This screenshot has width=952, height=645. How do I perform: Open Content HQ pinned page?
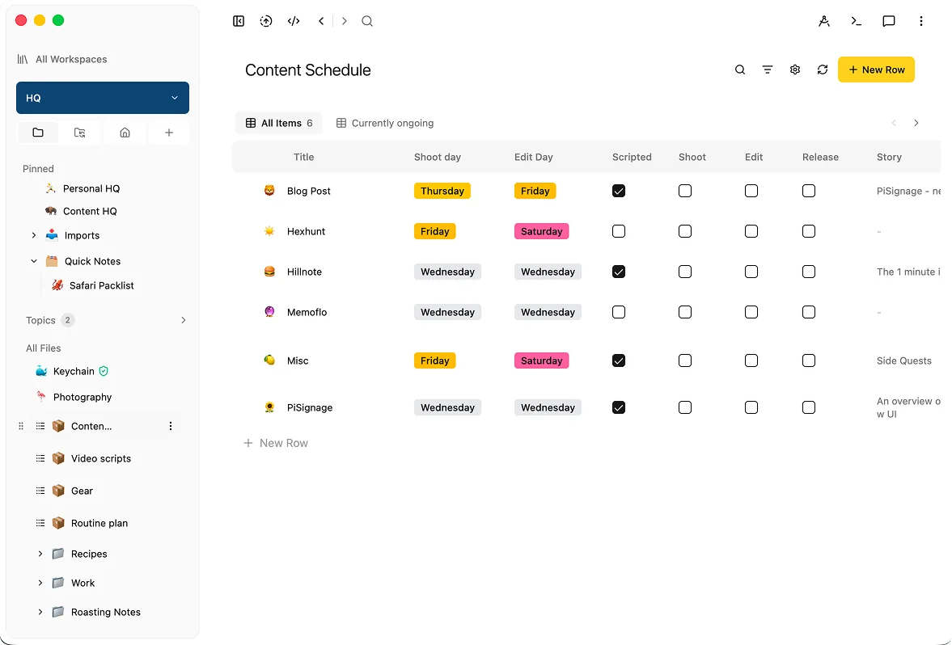(x=90, y=211)
